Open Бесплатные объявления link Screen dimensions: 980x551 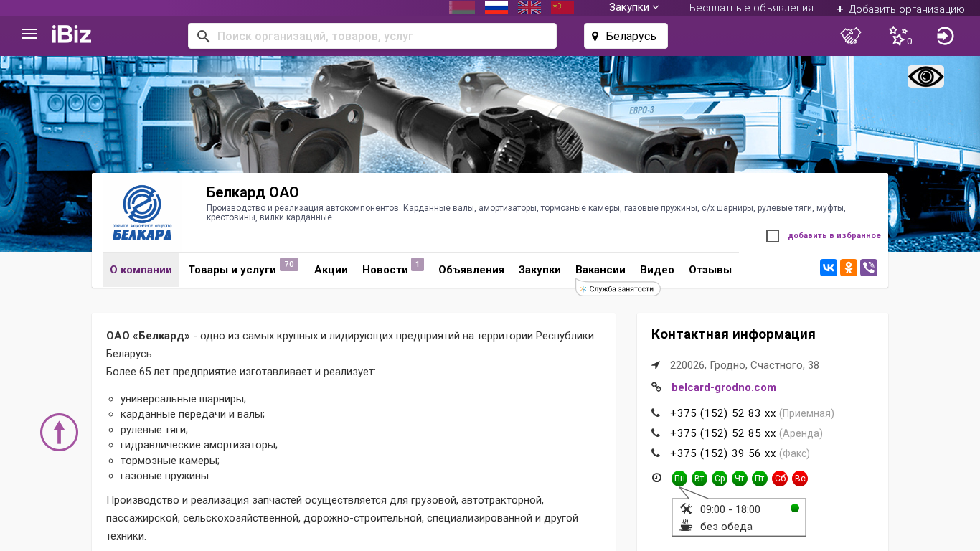(x=751, y=8)
